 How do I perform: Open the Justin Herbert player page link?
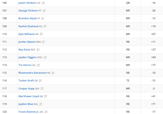click(x=27, y=3)
